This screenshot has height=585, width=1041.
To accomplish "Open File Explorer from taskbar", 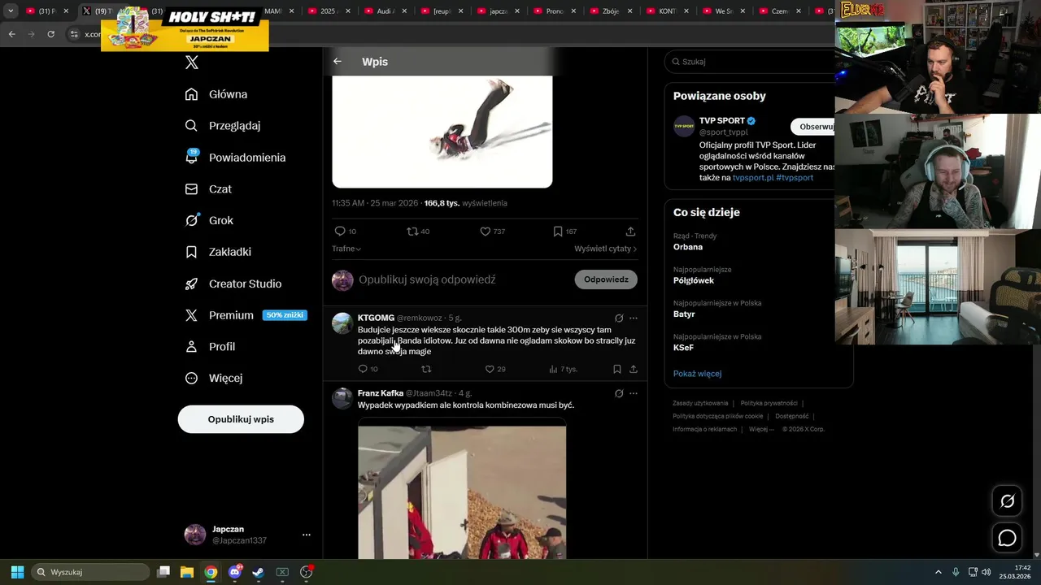I will pos(186,572).
